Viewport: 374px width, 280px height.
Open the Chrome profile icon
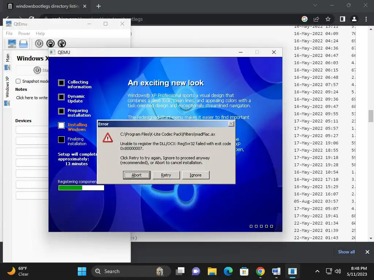(x=354, y=19)
